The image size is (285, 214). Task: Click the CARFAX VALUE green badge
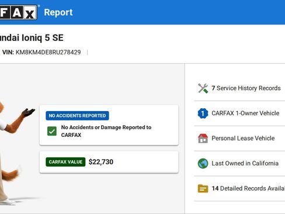[65, 162]
